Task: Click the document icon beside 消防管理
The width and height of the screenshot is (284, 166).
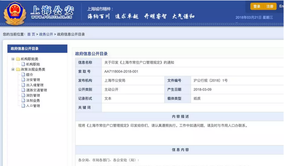Action: pos(23,95)
